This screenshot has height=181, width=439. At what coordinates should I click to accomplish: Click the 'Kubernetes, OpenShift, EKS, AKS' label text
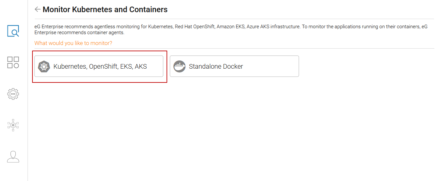tap(100, 66)
